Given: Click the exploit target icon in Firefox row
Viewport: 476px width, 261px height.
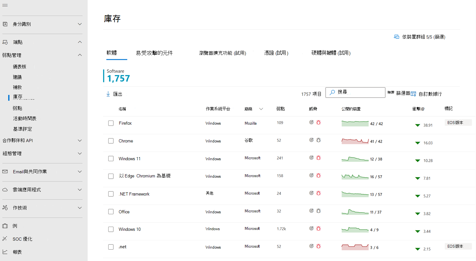Looking at the screenshot, I should 311,122.
